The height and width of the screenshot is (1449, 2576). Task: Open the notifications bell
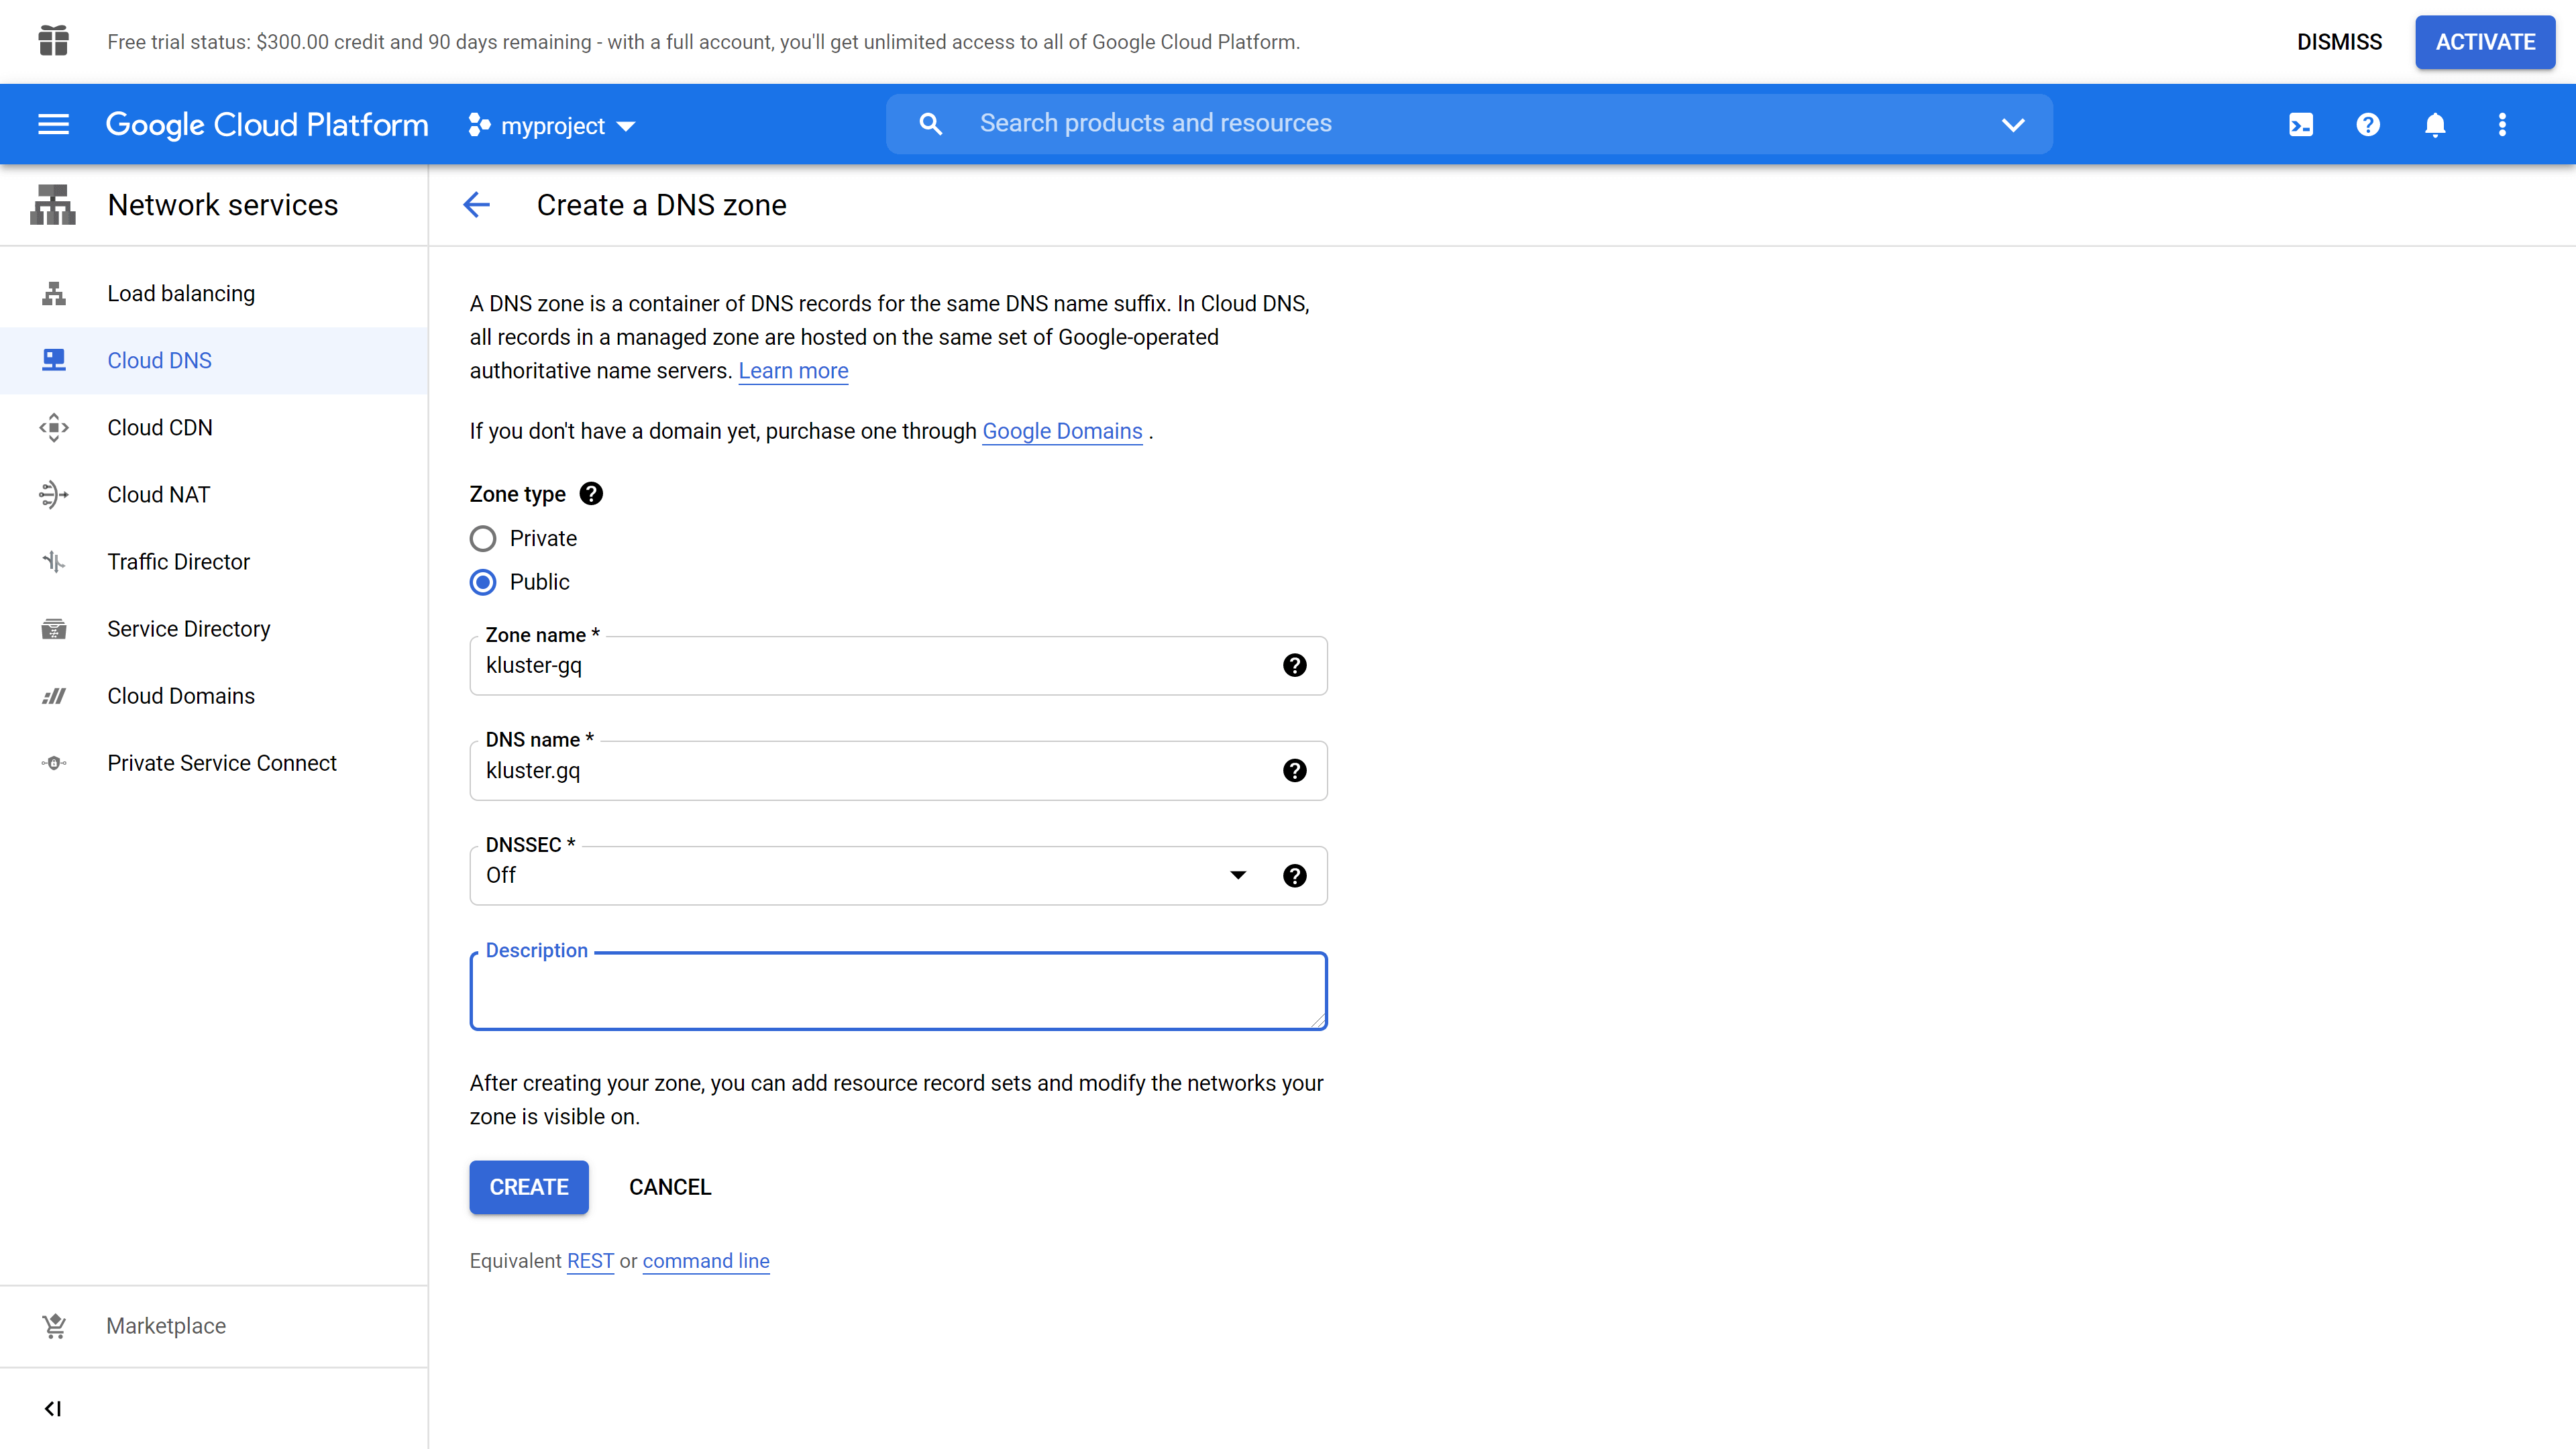point(2435,125)
